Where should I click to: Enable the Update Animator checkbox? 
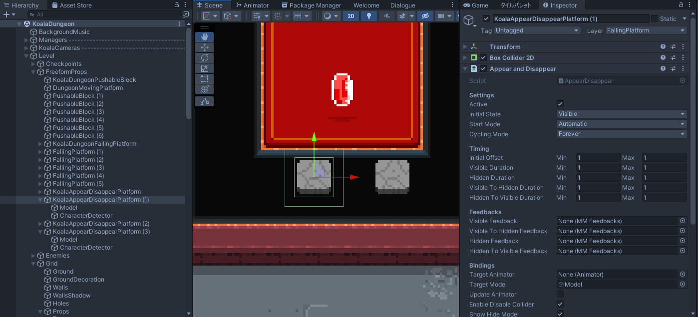tap(560, 295)
